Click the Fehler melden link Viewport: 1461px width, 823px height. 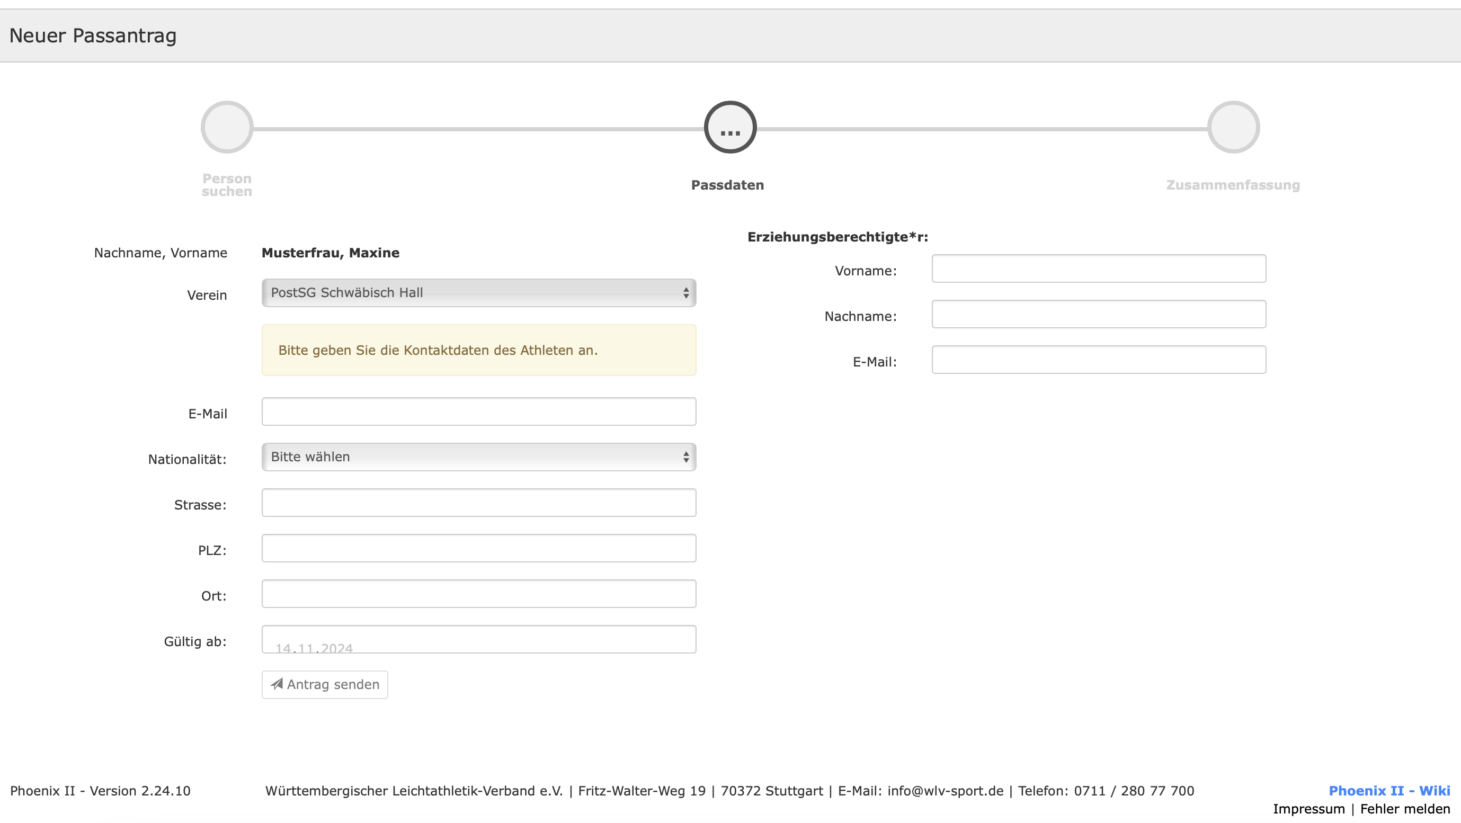[x=1405, y=809]
